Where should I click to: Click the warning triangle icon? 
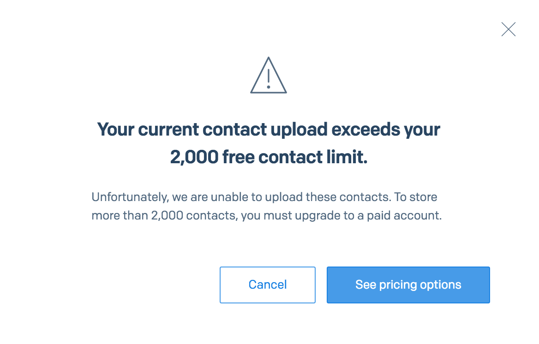pyautogui.click(x=269, y=75)
